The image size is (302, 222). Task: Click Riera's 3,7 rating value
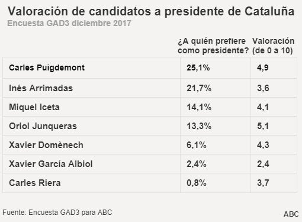tap(263, 183)
